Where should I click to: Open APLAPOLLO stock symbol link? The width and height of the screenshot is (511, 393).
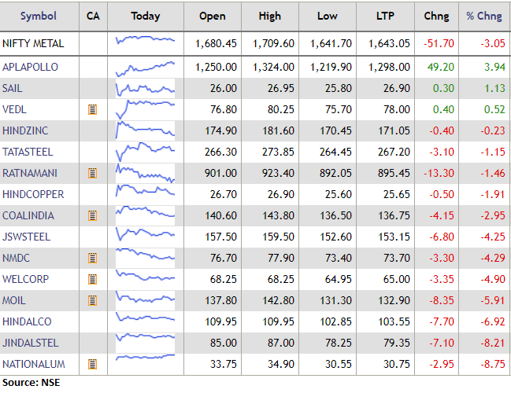pyautogui.click(x=30, y=68)
